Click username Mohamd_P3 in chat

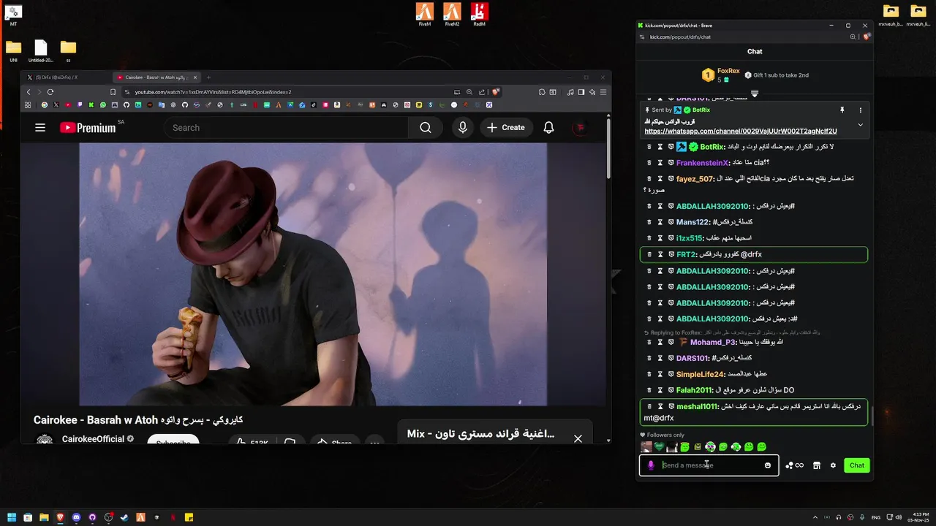click(712, 342)
